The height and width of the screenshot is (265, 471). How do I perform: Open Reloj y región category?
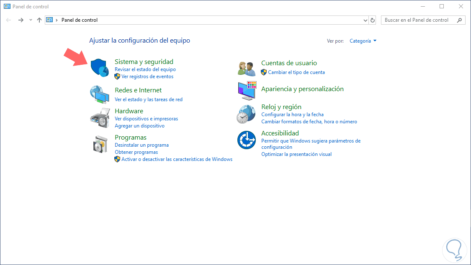point(281,107)
